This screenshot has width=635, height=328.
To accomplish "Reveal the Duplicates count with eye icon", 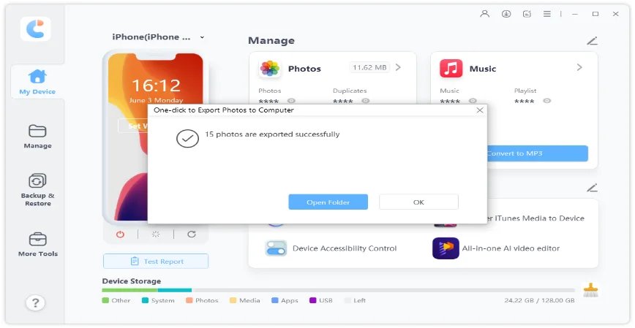I will (x=366, y=101).
